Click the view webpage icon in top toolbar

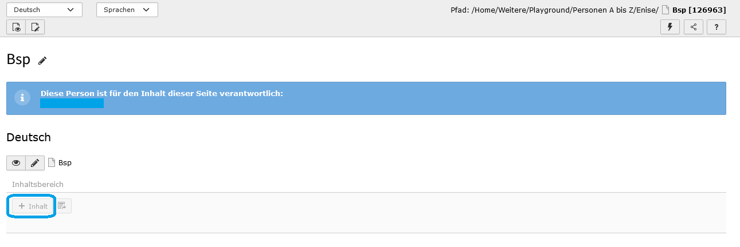[16, 27]
